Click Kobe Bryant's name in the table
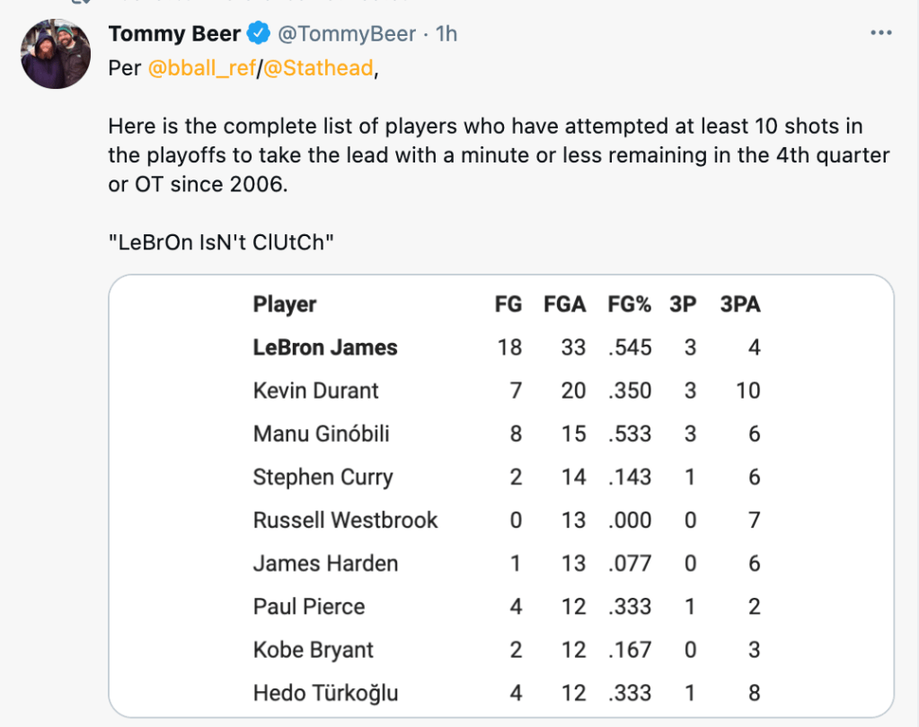This screenshot has width=919, height=727. coord(313,650)
